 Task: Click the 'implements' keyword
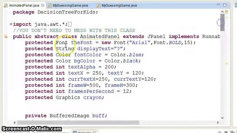tap(184, 37)
